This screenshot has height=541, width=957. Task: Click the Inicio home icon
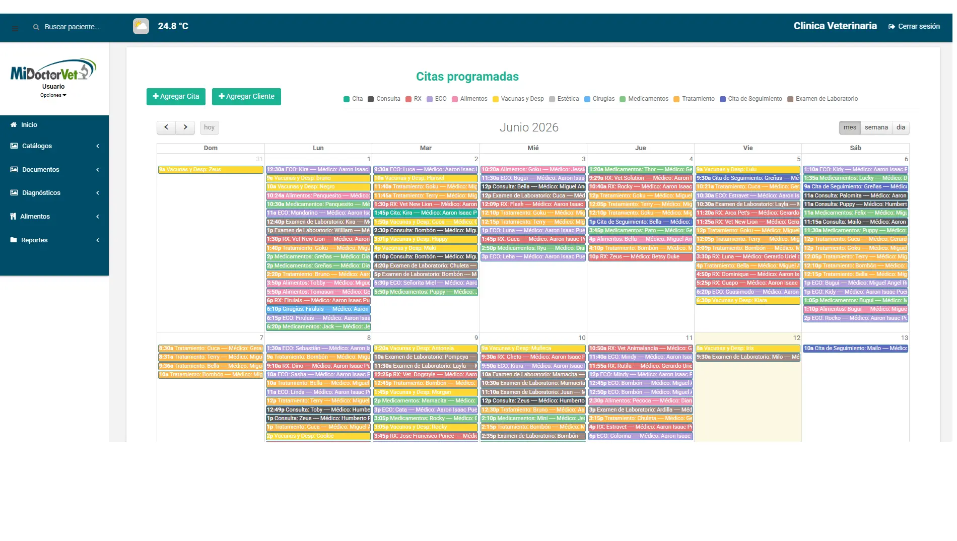coord(14,124)
